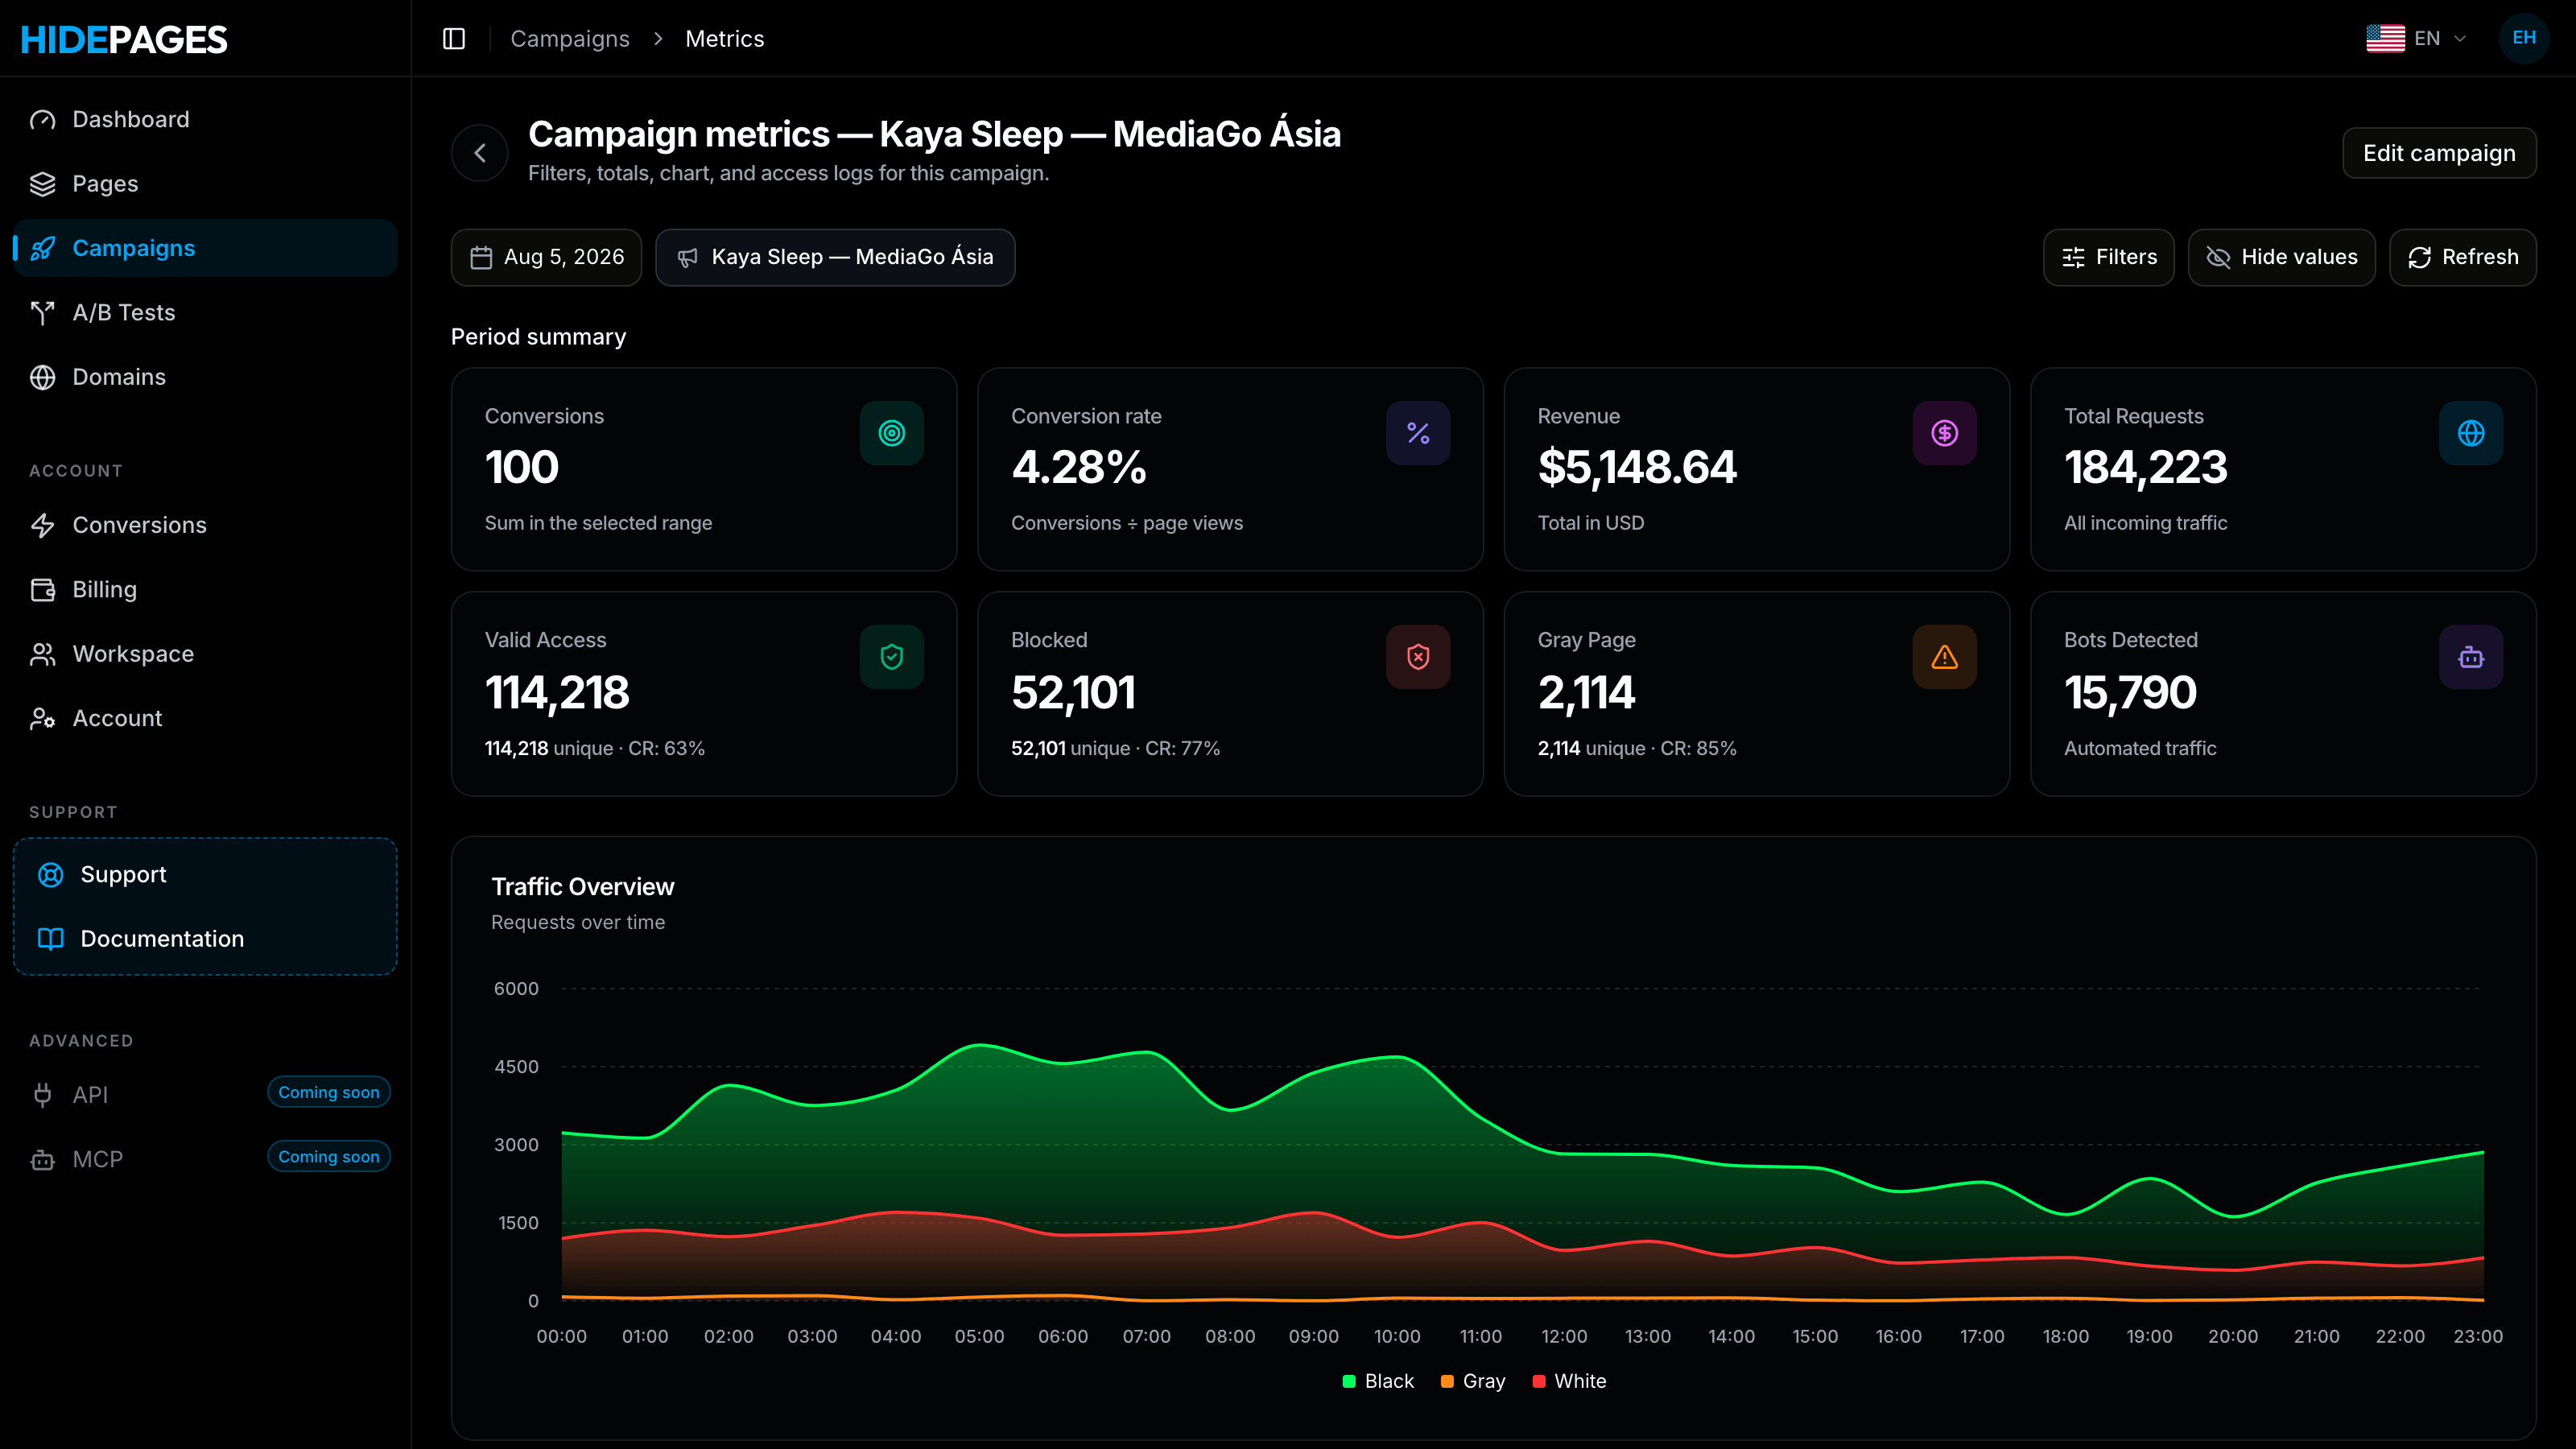Screen dimensions: 2576x1449
Task: Click the back arrow beside the campaign title
Action: click(x=480, y=153)
